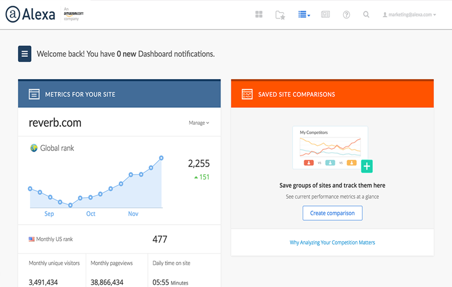Viewport: 452px width, 287px height.
Task: Click the Alexa logo in header
Action: coord(30,14)
